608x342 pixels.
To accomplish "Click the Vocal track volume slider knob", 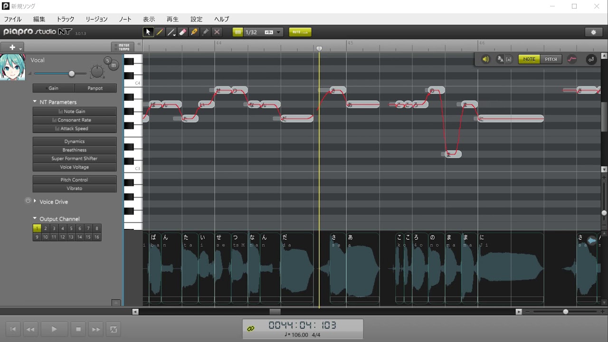I will click(x=72, y=74).
